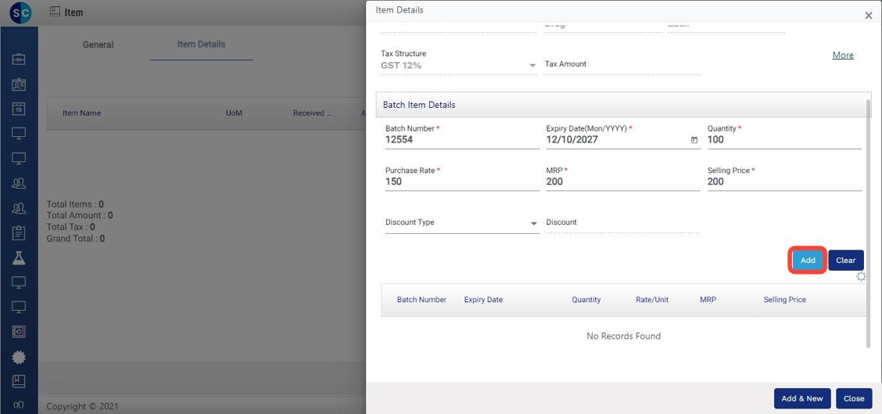Click the briefcase icon in the sidebar
882x414 pixels.
[19, 59]
